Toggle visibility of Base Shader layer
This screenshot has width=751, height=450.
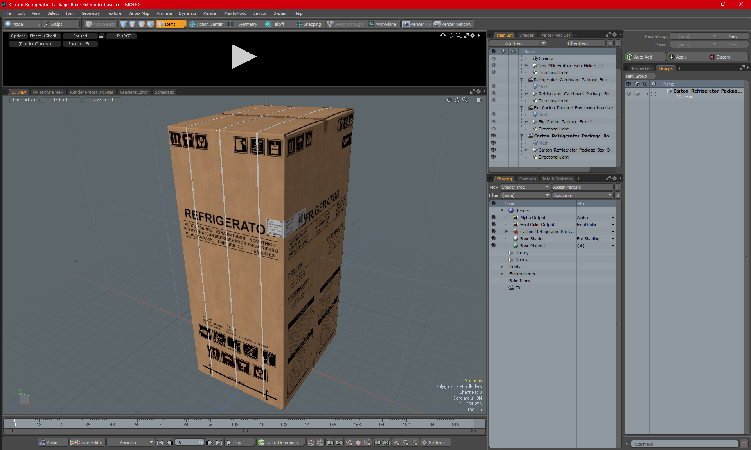coord(494,239)
